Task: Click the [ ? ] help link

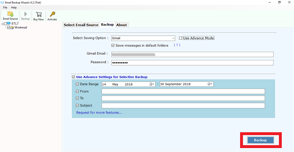Action: (177, 45)
